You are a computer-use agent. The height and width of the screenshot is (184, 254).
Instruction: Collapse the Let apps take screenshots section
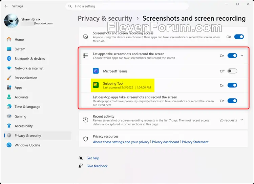242,56
